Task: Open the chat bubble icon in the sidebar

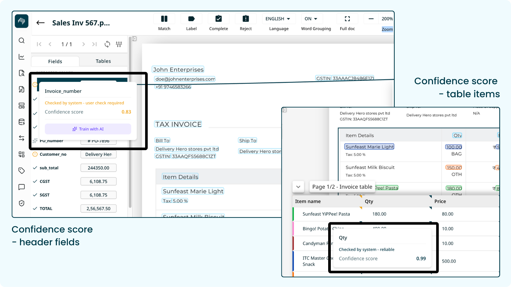Action: (x=22, y=187)
